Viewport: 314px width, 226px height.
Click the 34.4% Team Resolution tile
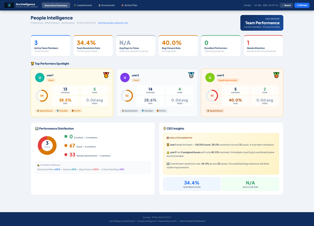click(x=192, y=184)
